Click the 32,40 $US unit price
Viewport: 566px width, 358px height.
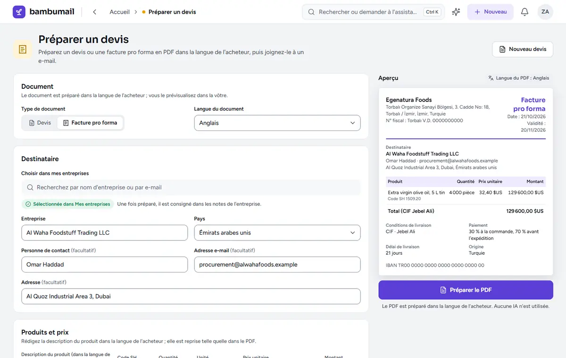click(x=491, y=193)
